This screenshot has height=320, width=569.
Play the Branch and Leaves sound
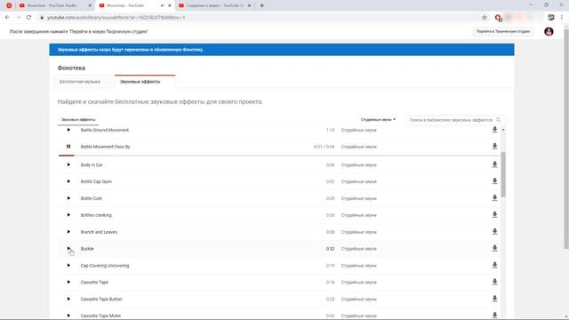[68, 232]
